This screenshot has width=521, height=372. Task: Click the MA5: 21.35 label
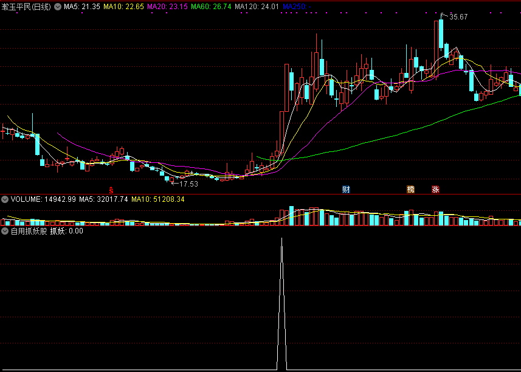[82, 7]
